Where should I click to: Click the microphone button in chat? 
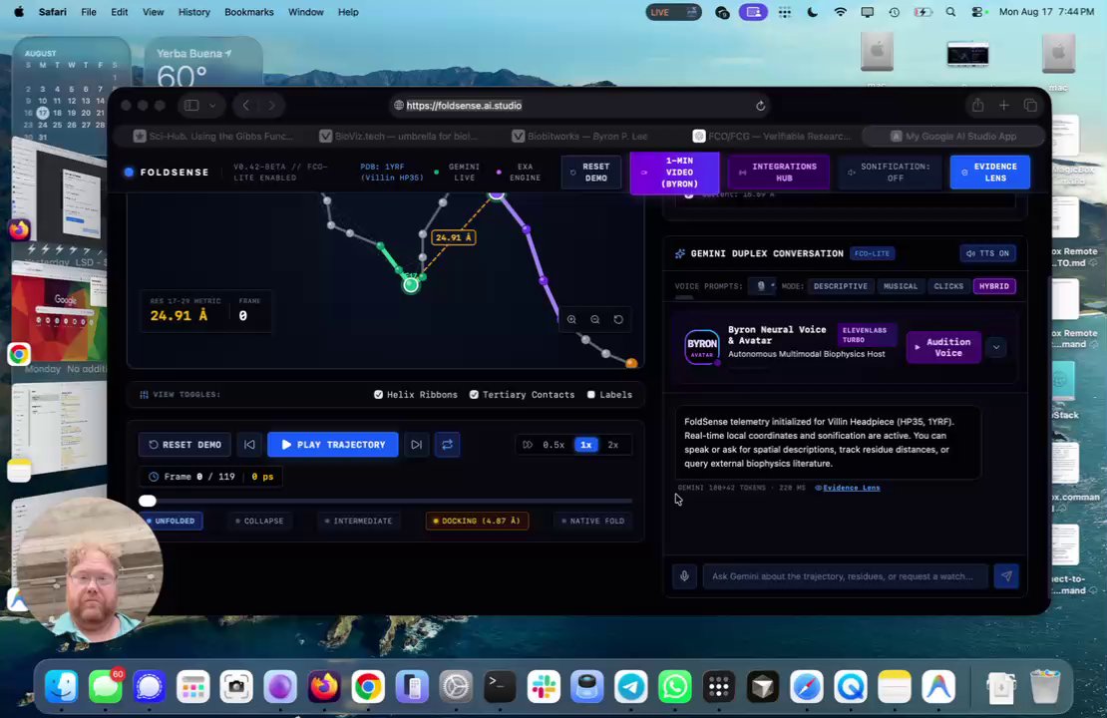pyautogui.click(x=684, y=576)
